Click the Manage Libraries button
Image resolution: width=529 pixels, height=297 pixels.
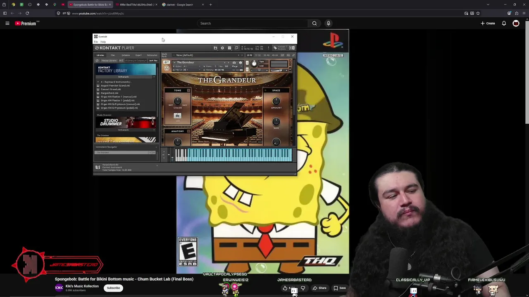pyautogui.click(x=109, y=61)
